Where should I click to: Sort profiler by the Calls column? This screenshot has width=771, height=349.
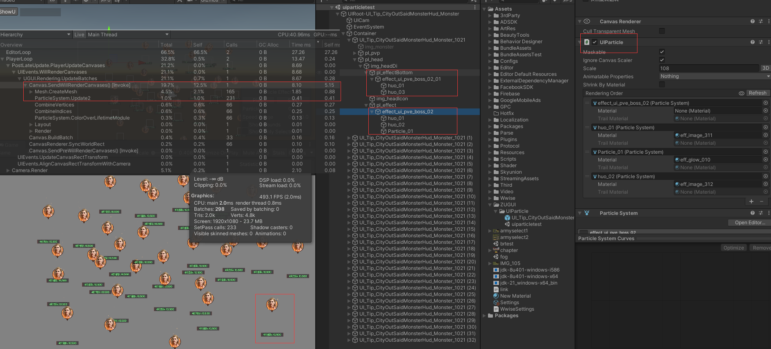coord(232,45)
